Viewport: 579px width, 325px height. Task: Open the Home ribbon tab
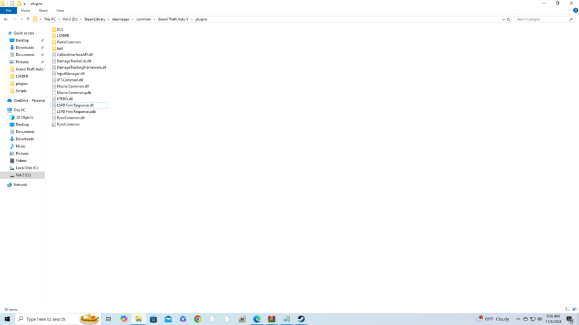[25, 10]
